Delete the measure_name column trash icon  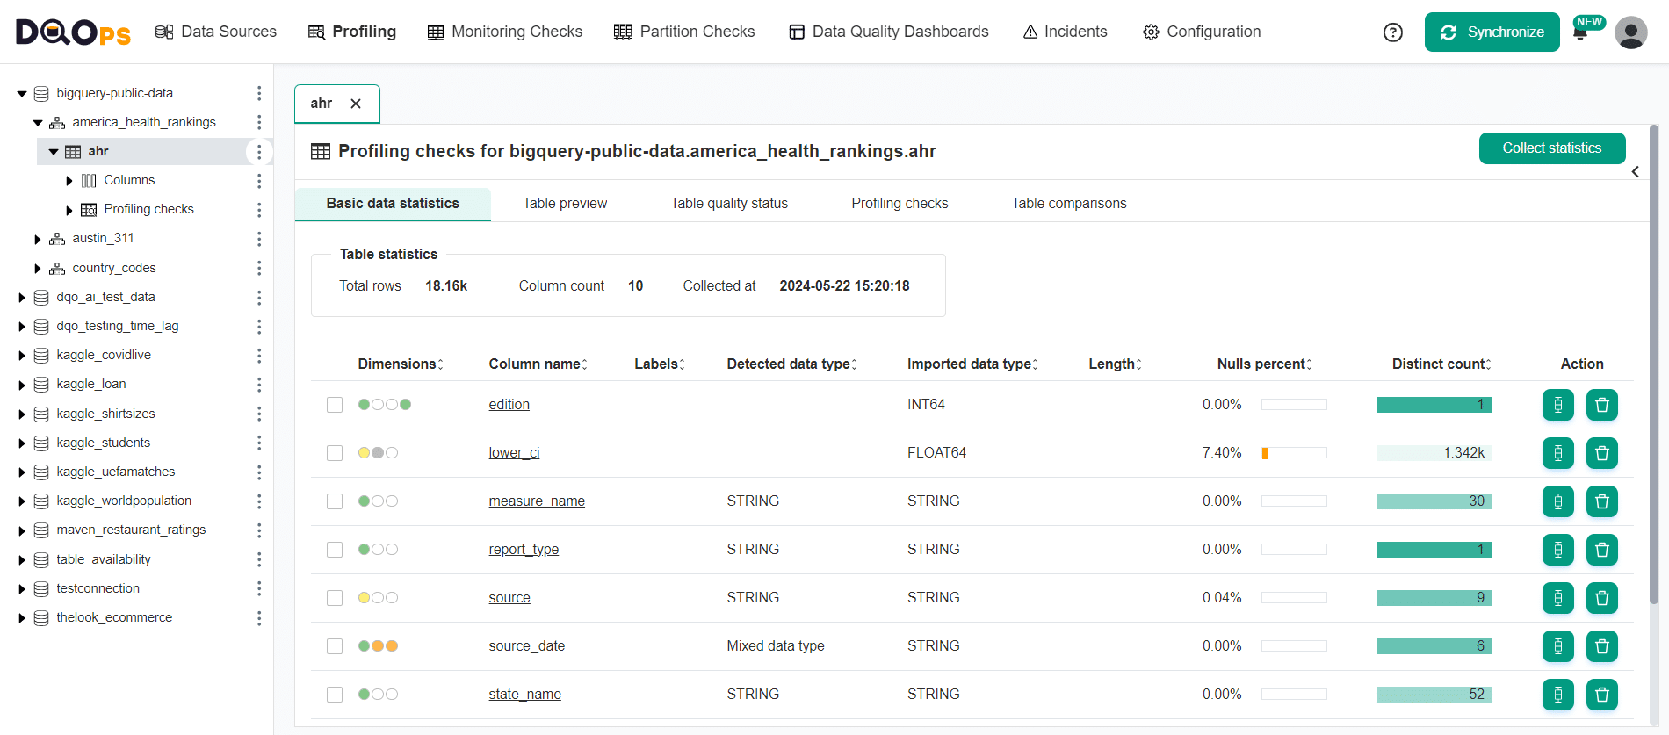coord(1602,501)
